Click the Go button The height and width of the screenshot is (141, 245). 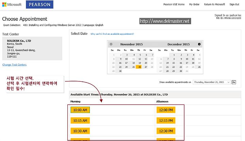tap(234, 82)
